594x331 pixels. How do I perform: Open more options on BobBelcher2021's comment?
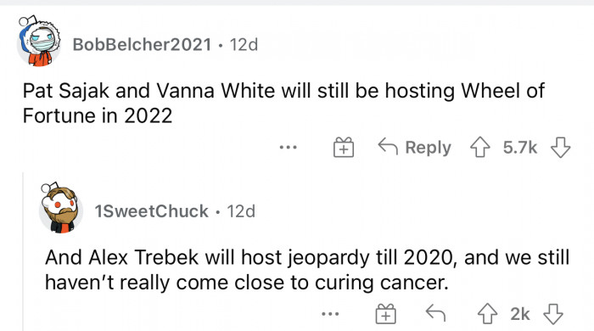coord(289,147)
